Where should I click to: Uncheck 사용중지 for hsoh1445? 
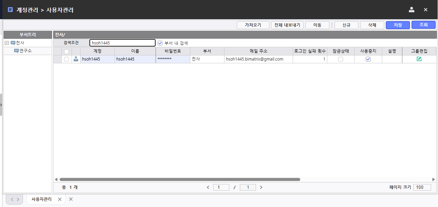point(368,59)
